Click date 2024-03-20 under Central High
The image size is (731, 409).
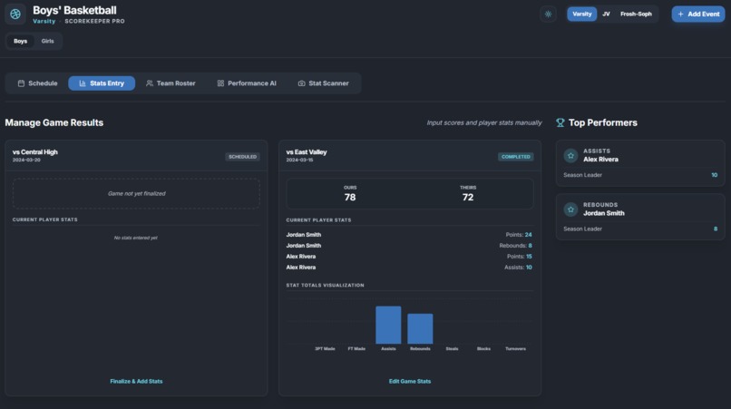(26, 160)
